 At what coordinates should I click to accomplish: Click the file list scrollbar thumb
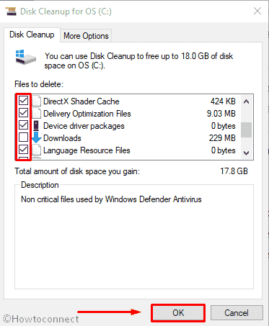click(x=246, y=130)
